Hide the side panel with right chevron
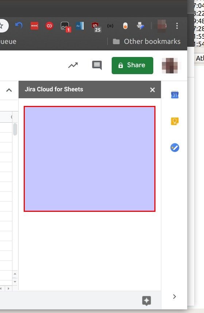 pyautogui.click(x=174, y=297)
